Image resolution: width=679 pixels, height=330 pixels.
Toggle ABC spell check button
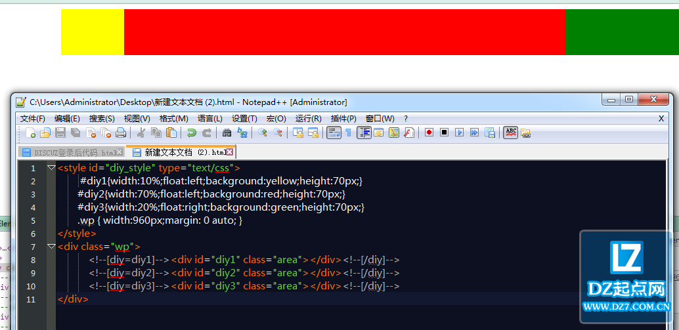point(512,133)
